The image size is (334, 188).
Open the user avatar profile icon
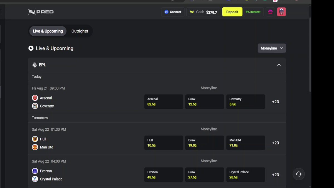pos(281,12)
